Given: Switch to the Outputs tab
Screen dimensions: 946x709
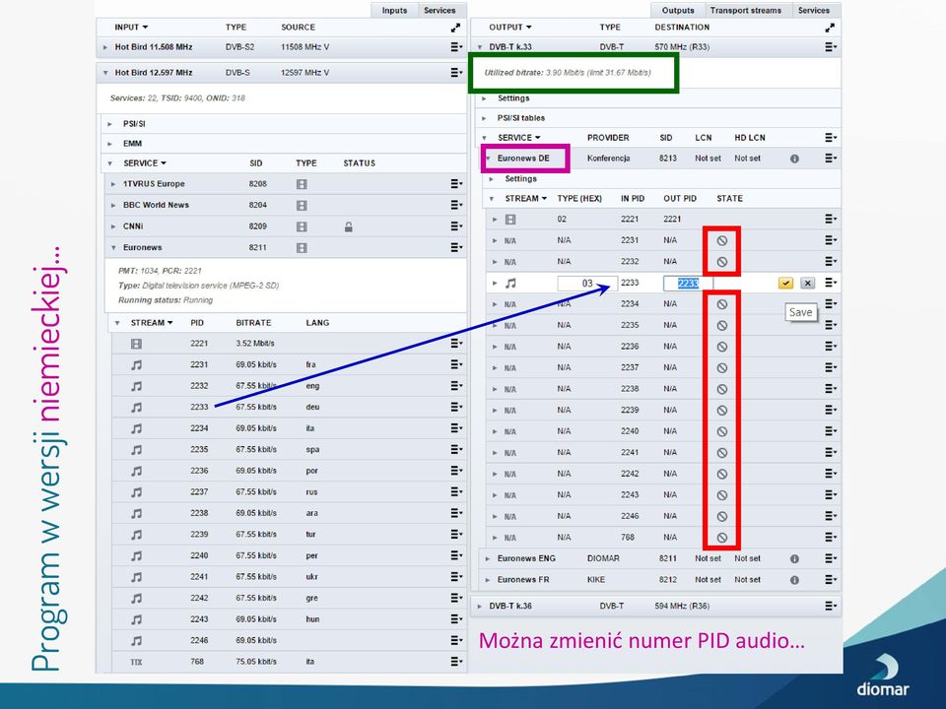Looking at the screenshot, I should [x=678, y=10].
